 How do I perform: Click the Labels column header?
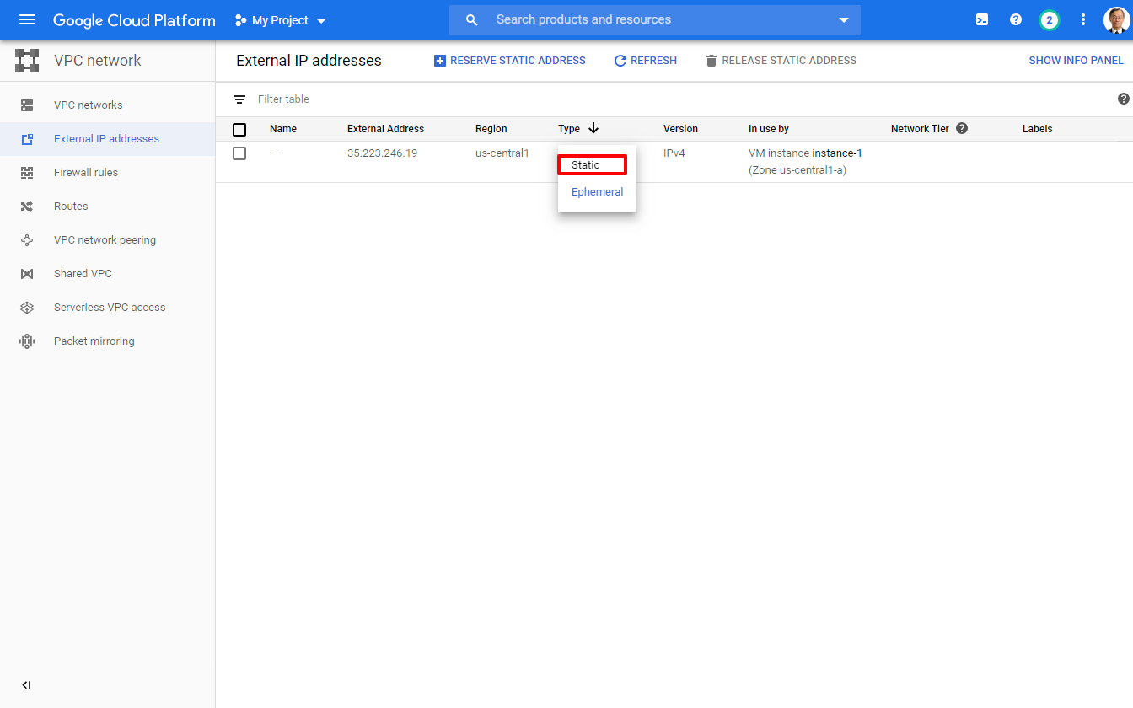(1037, 129)
